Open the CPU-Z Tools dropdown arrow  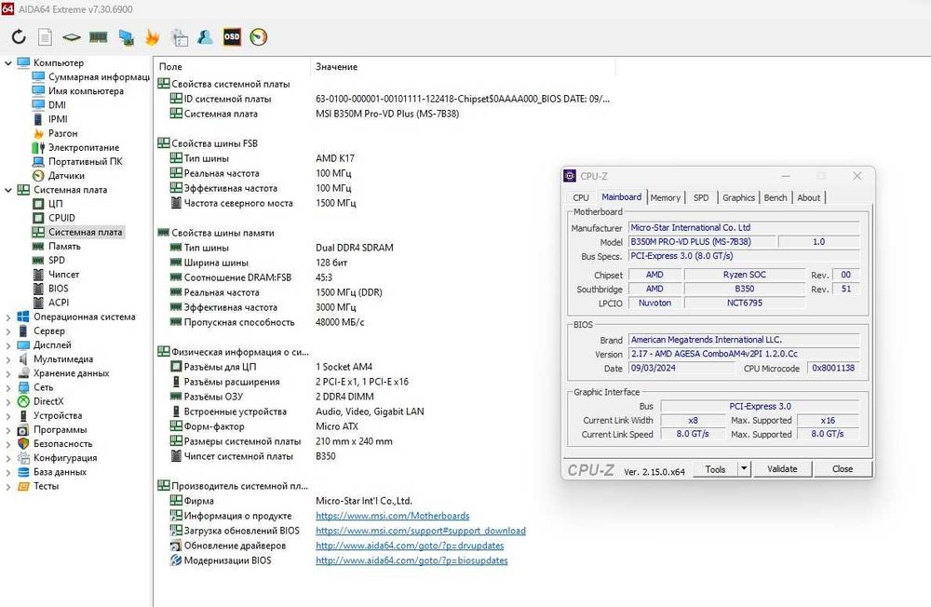click(744, 468)
